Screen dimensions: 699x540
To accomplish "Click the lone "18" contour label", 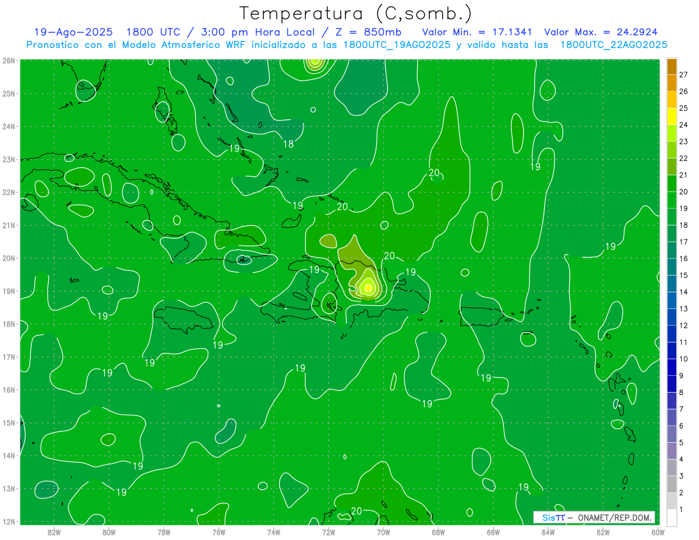I will 288,143.
